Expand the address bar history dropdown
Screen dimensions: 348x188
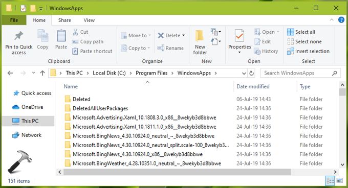click(x=244, y=73)
